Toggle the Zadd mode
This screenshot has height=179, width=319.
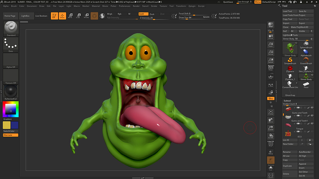pyautogui.click(x=143, y=14)
